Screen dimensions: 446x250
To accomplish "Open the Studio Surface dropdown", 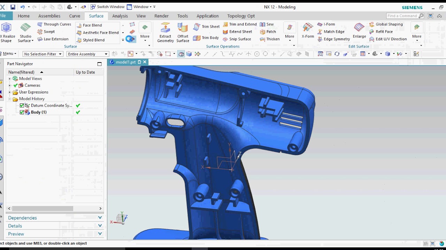I will tap(25, 33).
